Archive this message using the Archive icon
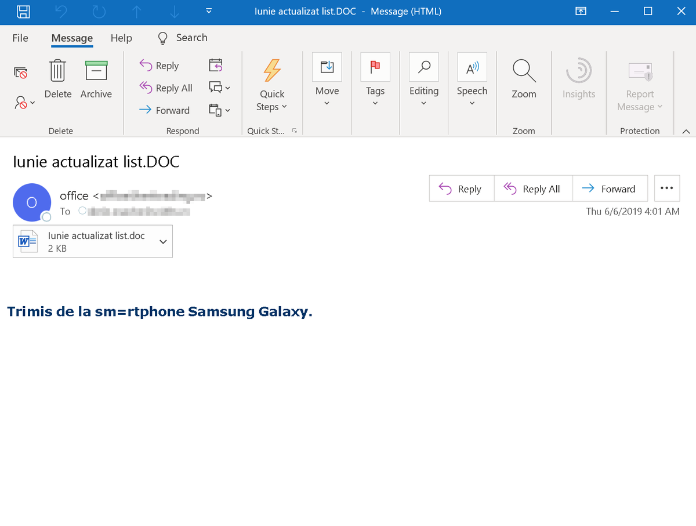 (96, 71)
